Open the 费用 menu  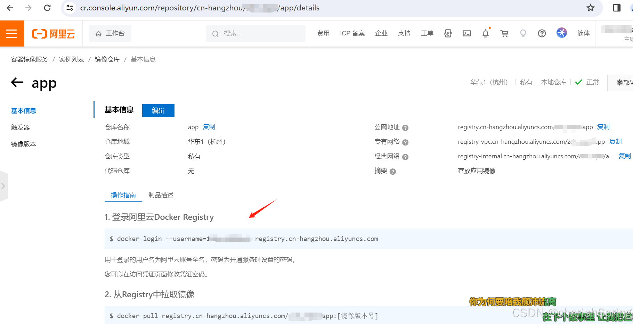(323, 33)
